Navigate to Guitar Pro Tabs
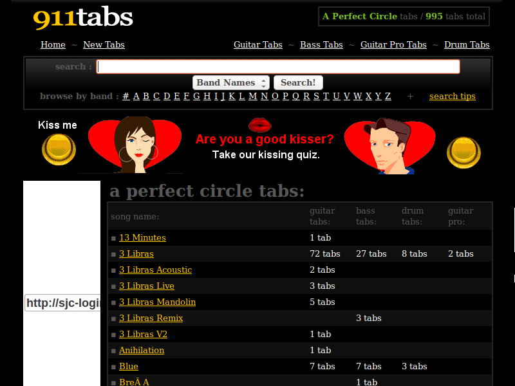 click(x=393, y=45)
